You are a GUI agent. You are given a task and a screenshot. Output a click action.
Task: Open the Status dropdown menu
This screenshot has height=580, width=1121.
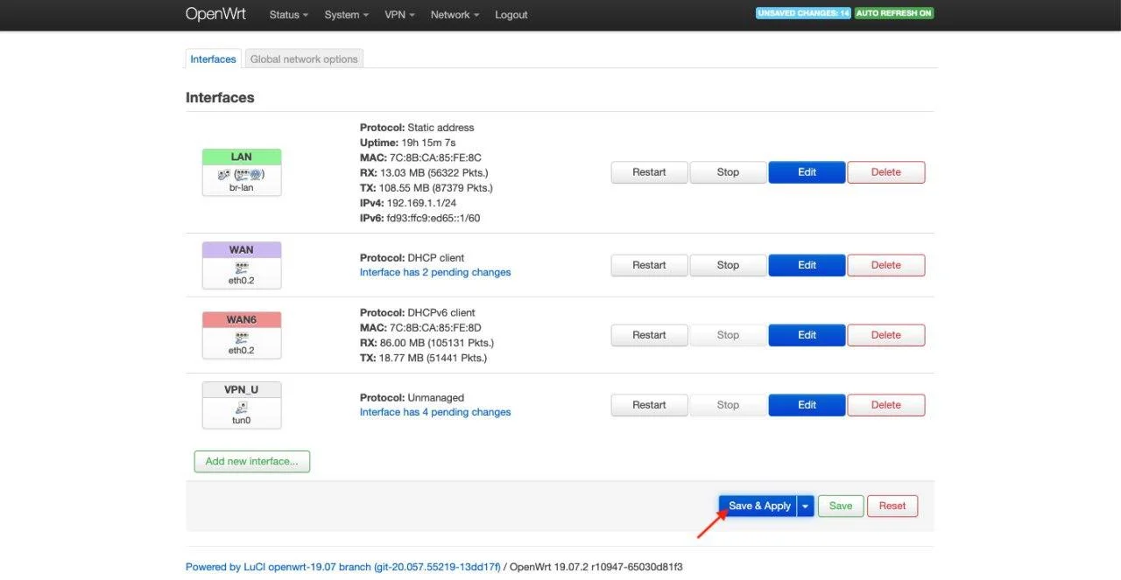289,15
